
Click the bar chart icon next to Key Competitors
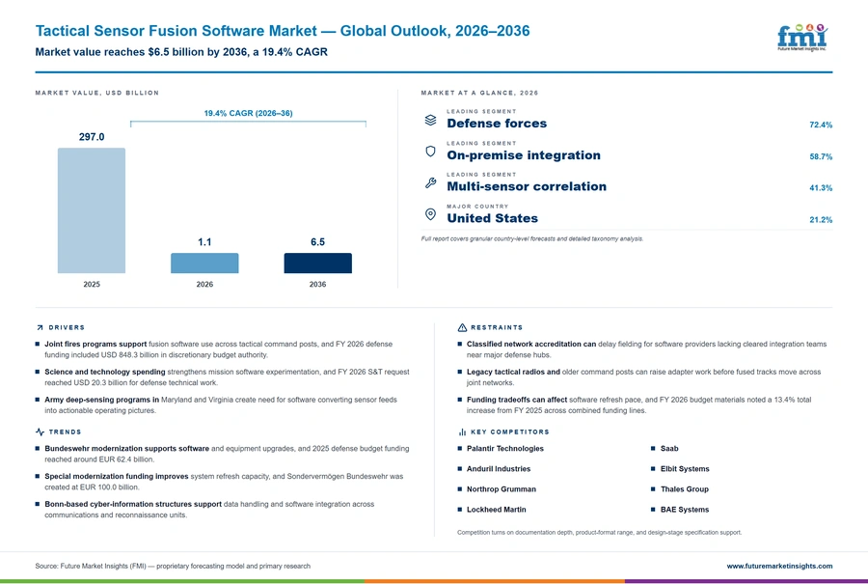[x=462, y=431]
